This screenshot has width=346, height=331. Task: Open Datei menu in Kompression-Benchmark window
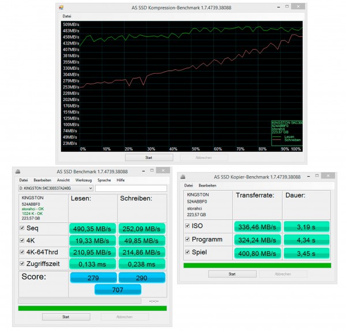67,16
